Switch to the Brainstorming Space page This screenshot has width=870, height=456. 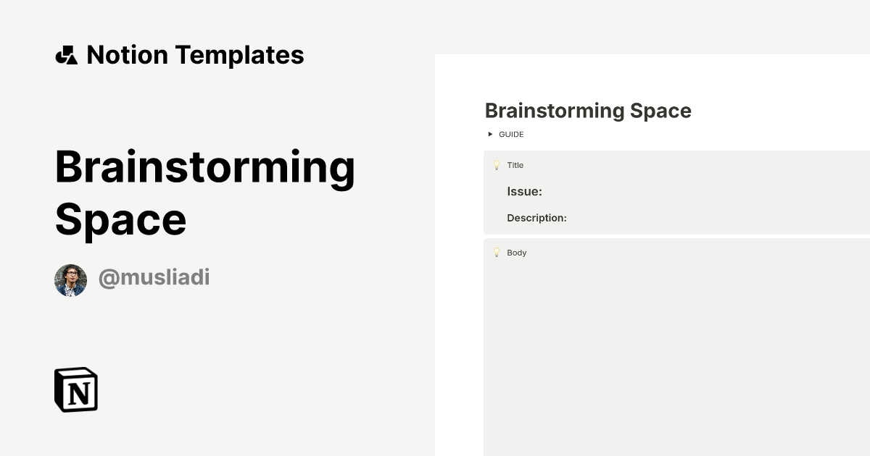pyautogui.click(x=587, y=110)
